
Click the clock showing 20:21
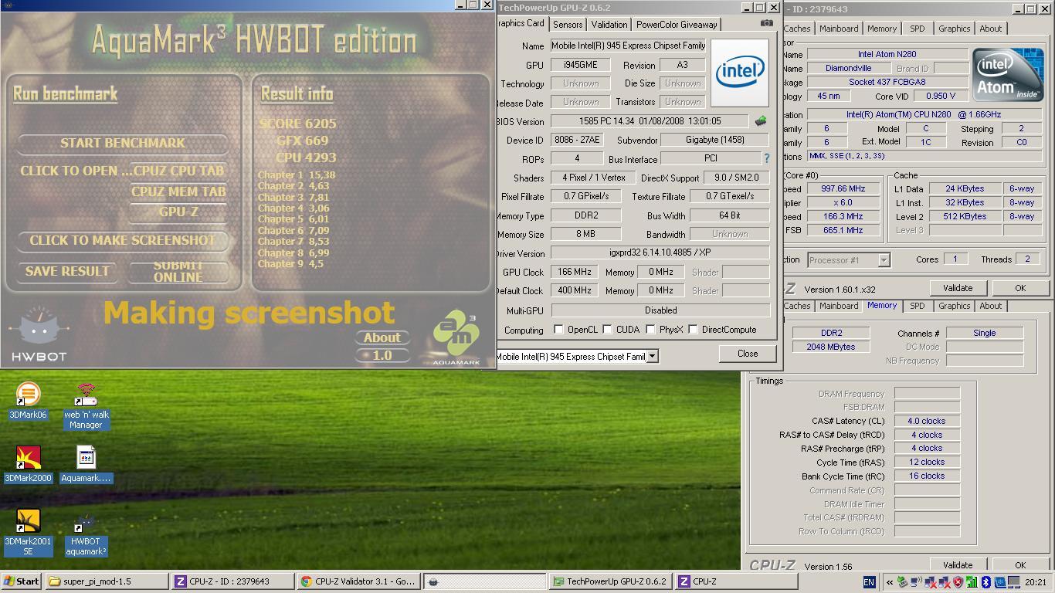pos(1036,582)
